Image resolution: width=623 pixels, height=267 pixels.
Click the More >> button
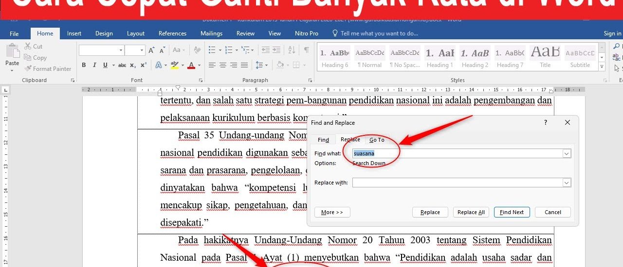click(x=332, y=212)
